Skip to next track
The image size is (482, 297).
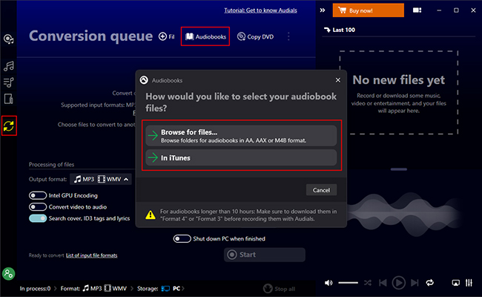click(415, 283)
